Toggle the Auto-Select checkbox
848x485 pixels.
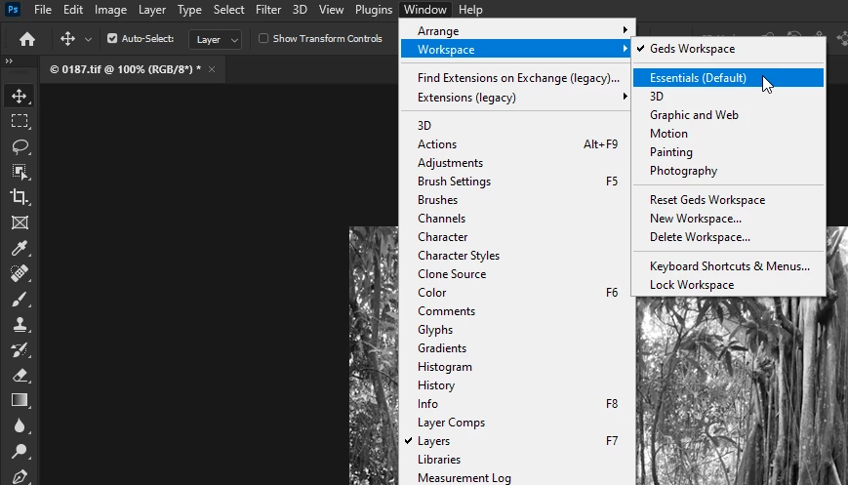click(112, 38)
